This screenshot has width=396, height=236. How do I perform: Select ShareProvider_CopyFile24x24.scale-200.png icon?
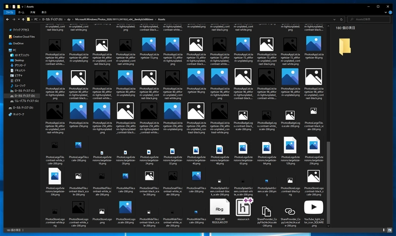[267, 217]
